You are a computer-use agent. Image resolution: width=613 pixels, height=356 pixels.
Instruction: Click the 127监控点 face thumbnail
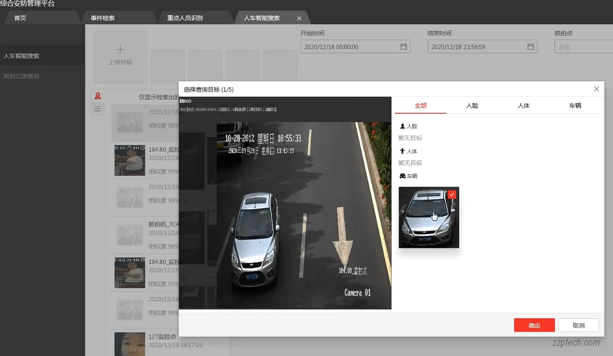pyautogui.click(x=129, y=344)
